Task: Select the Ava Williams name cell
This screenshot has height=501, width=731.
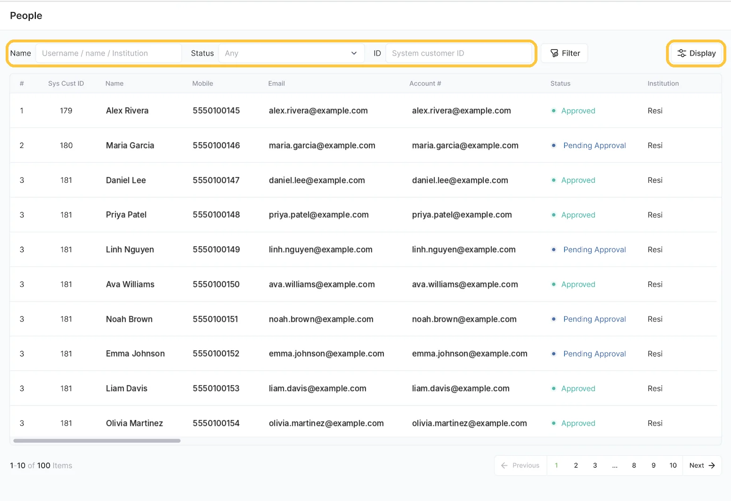Action: [130, 284]
